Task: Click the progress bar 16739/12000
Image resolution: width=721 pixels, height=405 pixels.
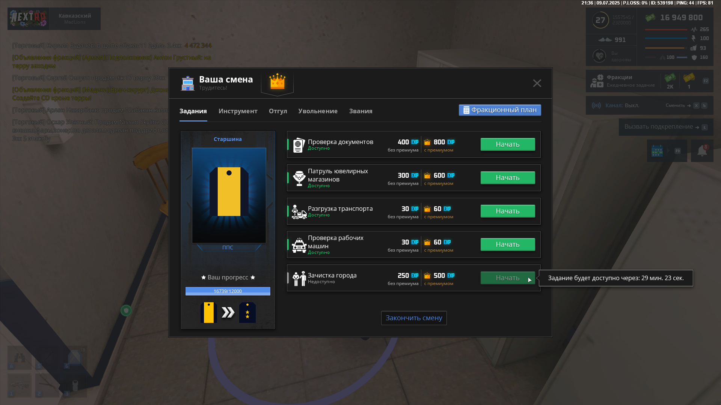Action: (228, 291)
